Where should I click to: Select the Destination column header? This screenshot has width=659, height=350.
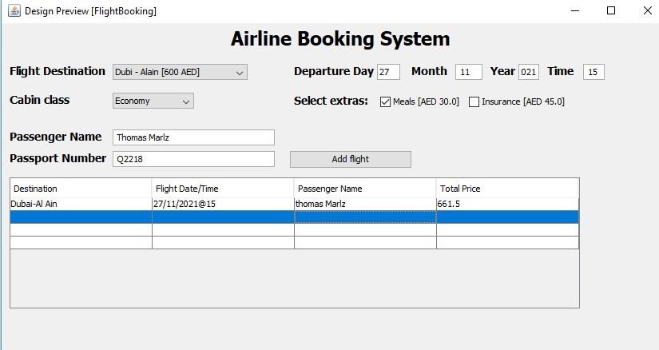[x=81, y=189]
